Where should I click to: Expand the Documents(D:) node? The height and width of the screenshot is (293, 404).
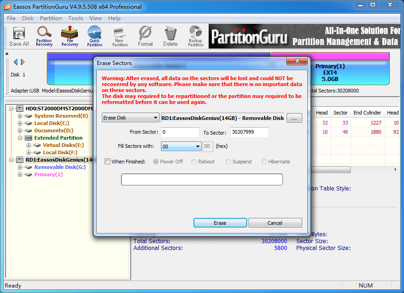[20, 130]
